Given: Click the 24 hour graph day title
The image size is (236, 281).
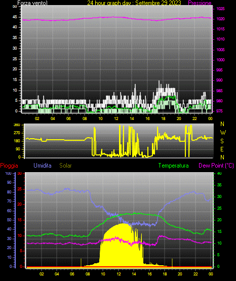Looking at the screenshot, I should (134, 3).
